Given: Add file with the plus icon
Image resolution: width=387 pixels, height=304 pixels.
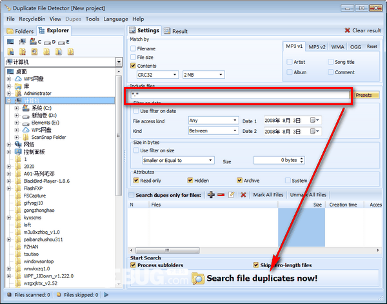Looking at the screenshot, I should pyautogui.click(x=211, y=195).
